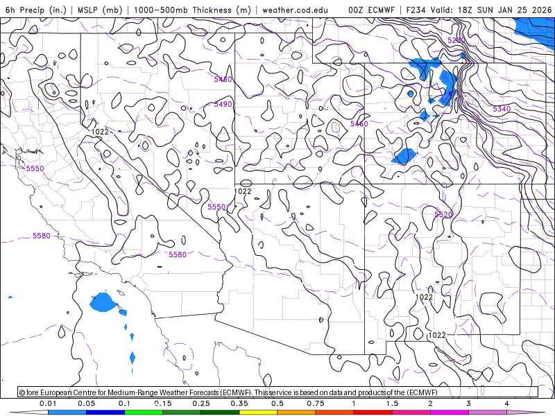Click the dark blue 0.05 legend swatch
Image resolution: width=555 pixels, height=416 pixels.
105,413
